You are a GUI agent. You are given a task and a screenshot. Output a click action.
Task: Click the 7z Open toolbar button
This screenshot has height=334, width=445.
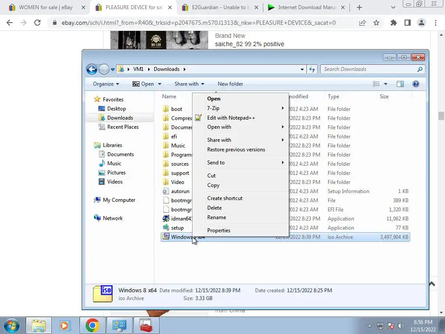pos(143,84)
